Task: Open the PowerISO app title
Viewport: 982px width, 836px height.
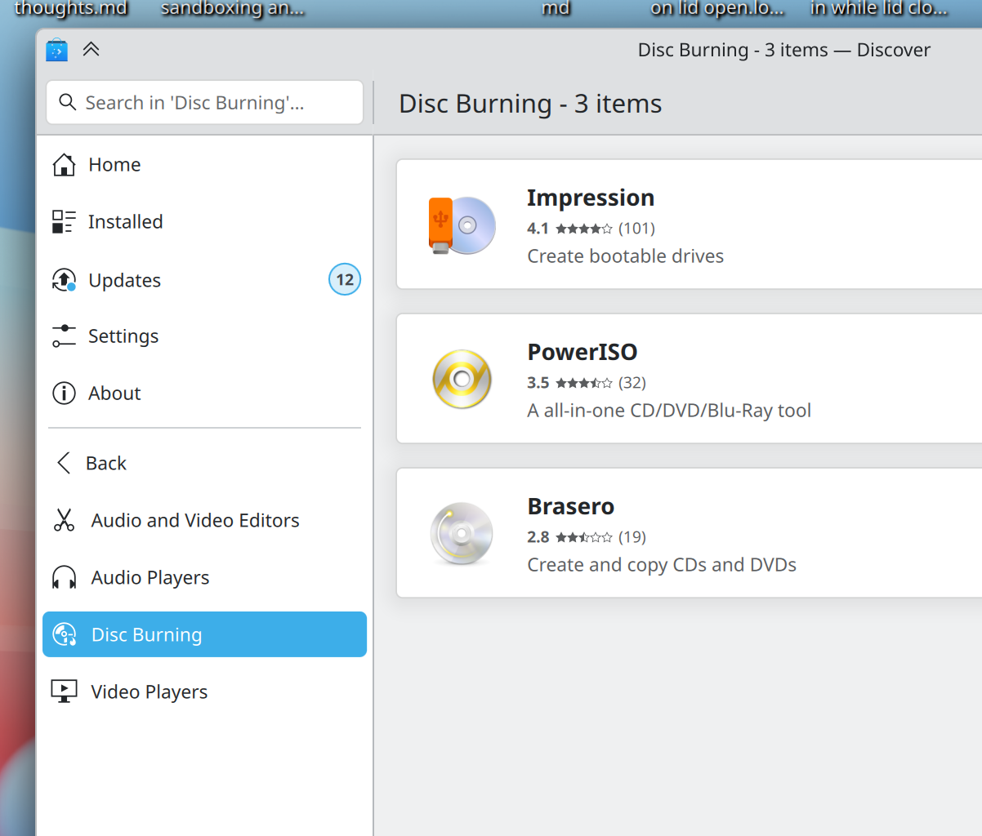Action: [x=582, y=352]
